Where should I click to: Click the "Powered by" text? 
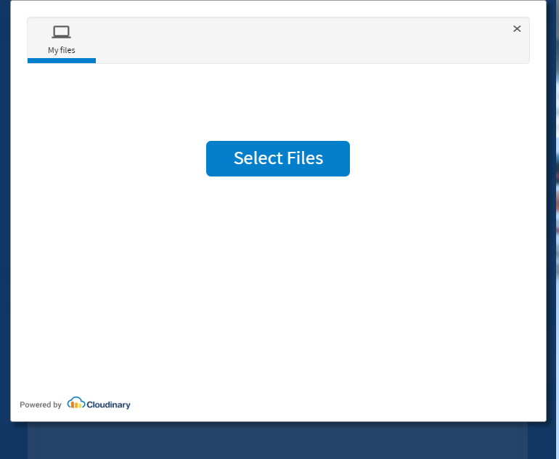(41, 405)
